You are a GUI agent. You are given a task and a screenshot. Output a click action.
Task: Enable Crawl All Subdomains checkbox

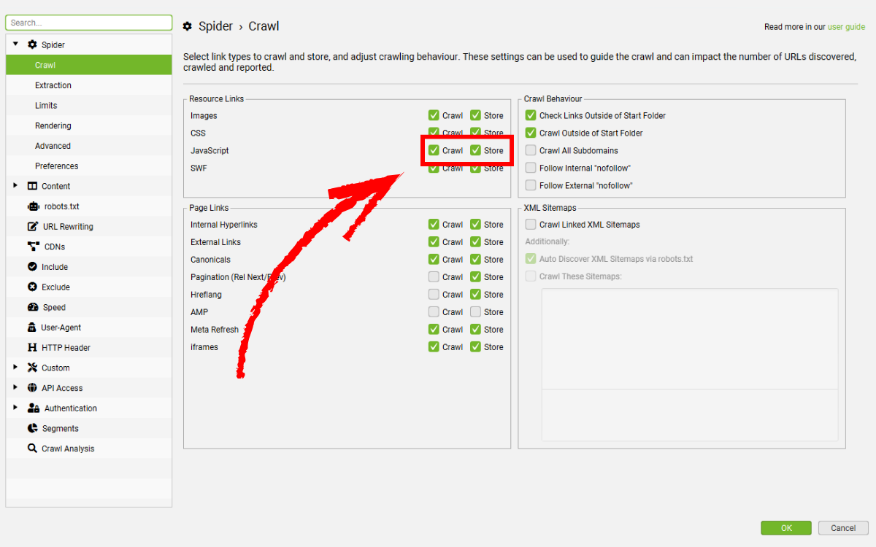point(531,151)
